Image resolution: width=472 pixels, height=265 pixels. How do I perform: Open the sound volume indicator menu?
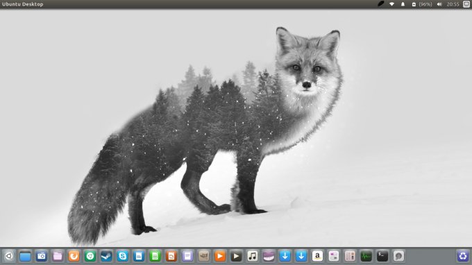tap(439, 4)
